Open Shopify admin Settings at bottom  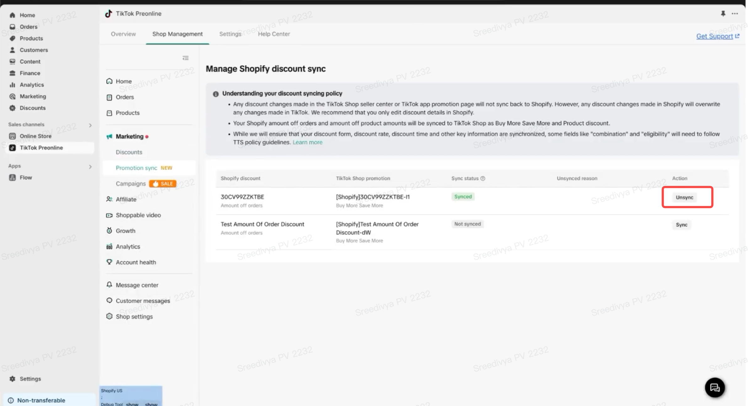30,379
